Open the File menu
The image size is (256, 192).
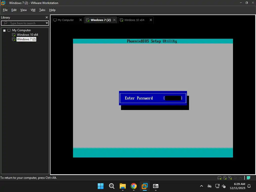[x=5, y=10]
